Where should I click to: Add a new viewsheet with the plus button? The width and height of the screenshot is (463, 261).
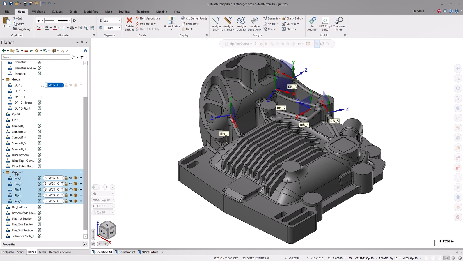coord(162,252)
